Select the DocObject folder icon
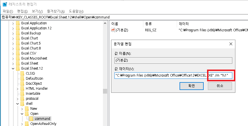The width and height of the screenshot is (248, 126). (22, 84)
